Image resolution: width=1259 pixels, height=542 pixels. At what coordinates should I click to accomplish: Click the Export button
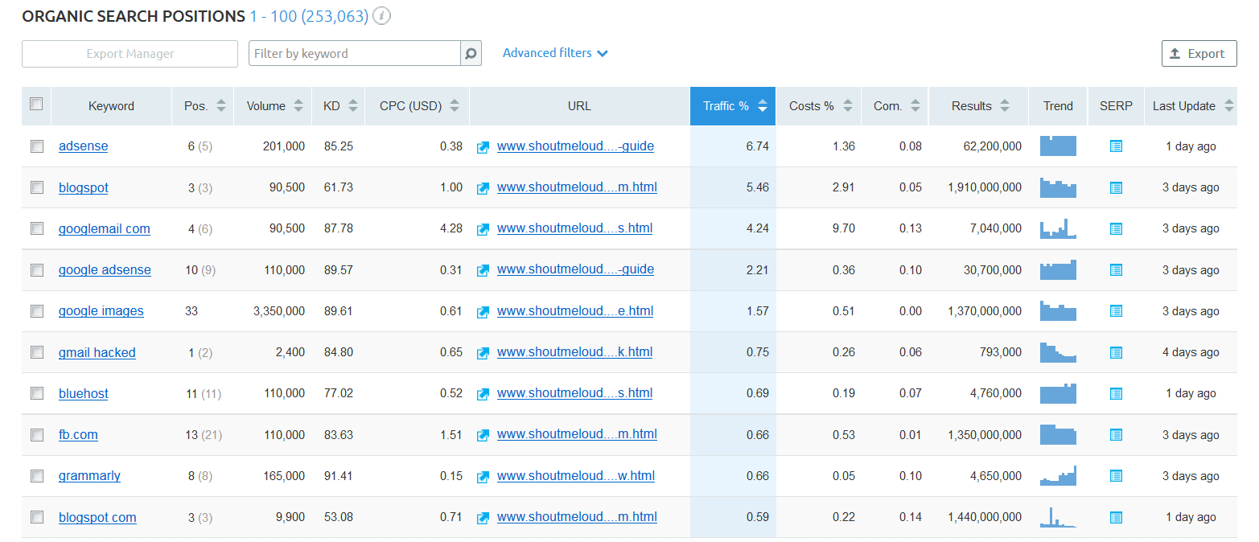(x=1199, y=54)
